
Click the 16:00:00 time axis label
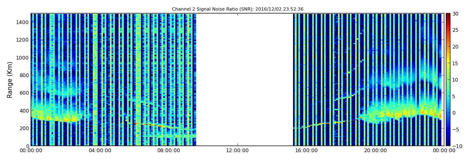306,151
